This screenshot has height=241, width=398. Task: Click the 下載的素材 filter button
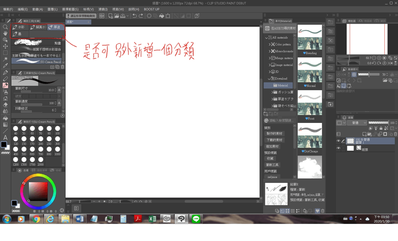point(274,140)
